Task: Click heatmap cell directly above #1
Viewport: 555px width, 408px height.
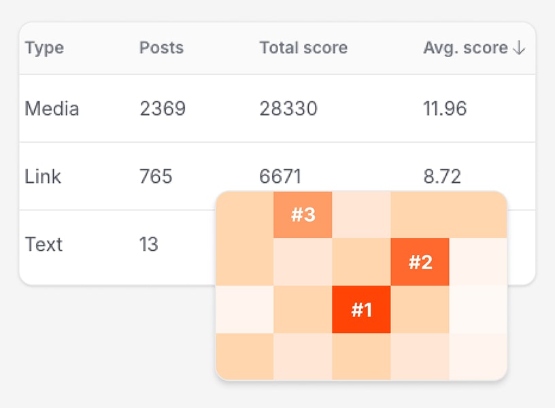Action: [361, 262]
